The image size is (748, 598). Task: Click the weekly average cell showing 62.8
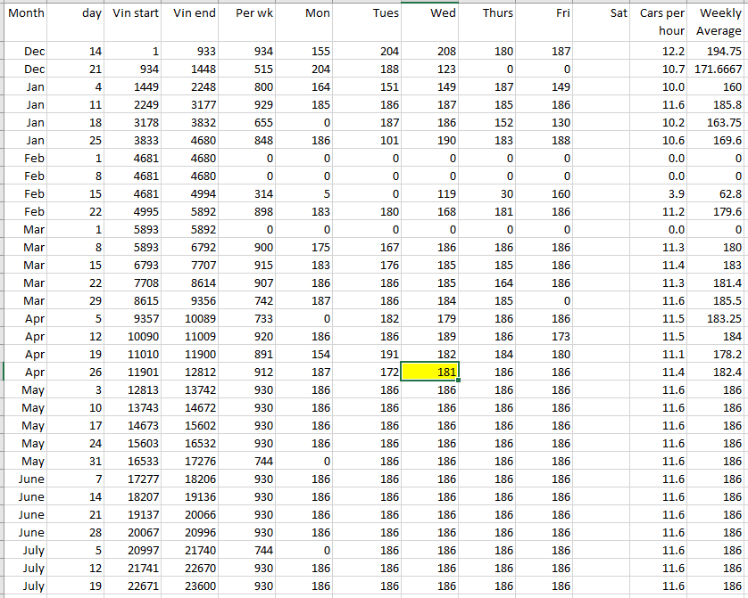tap(719, 193)
